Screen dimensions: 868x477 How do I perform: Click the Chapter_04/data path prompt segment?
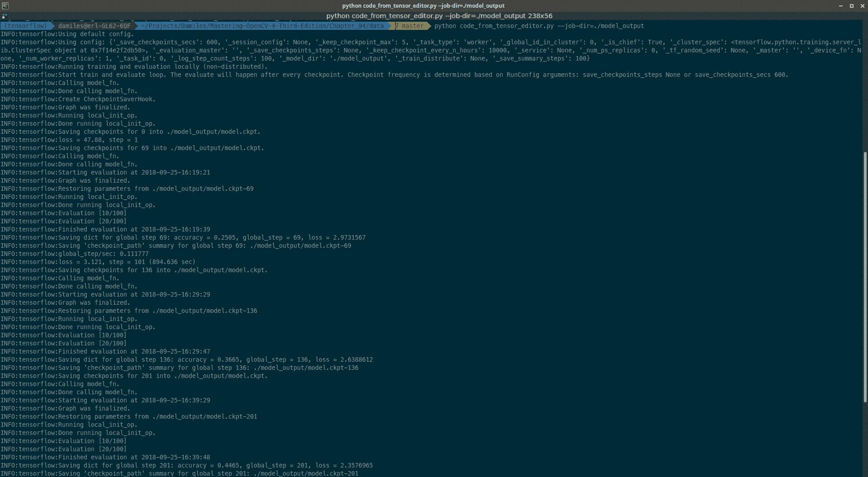pos(262,26)
